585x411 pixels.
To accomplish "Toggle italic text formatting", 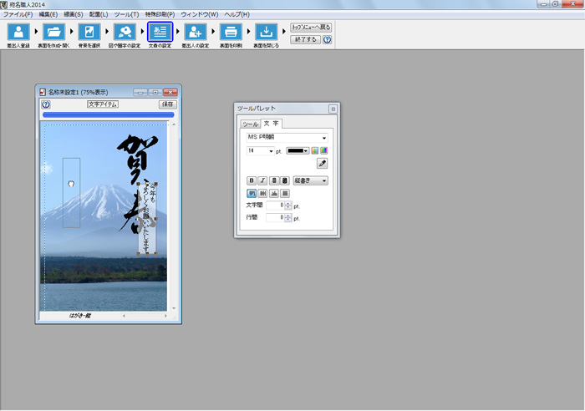I will (x=262, y=180).
